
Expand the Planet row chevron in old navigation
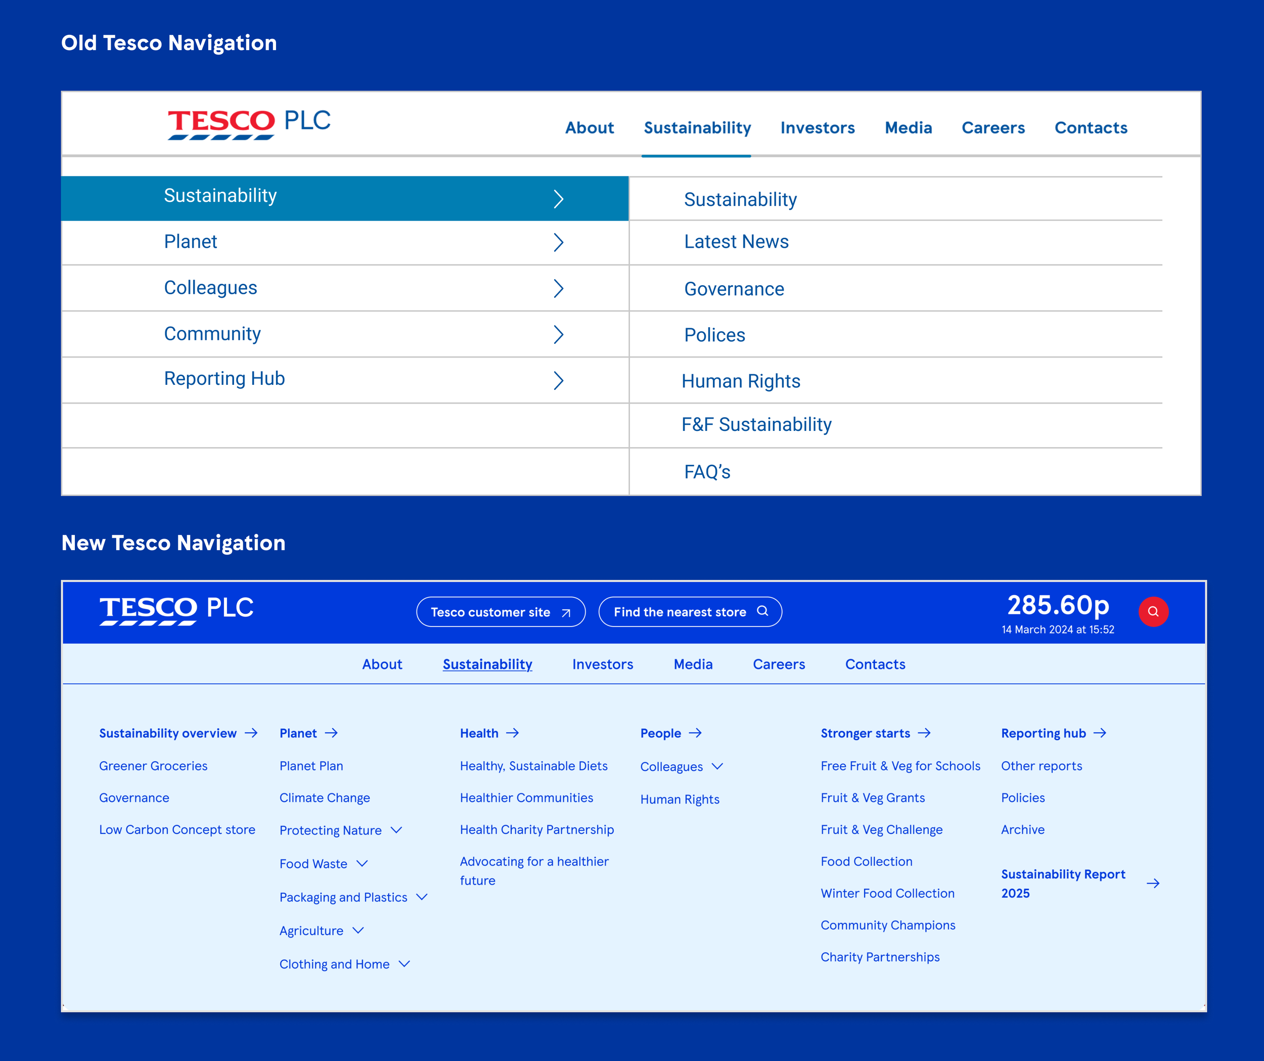[x=559, y=243]
